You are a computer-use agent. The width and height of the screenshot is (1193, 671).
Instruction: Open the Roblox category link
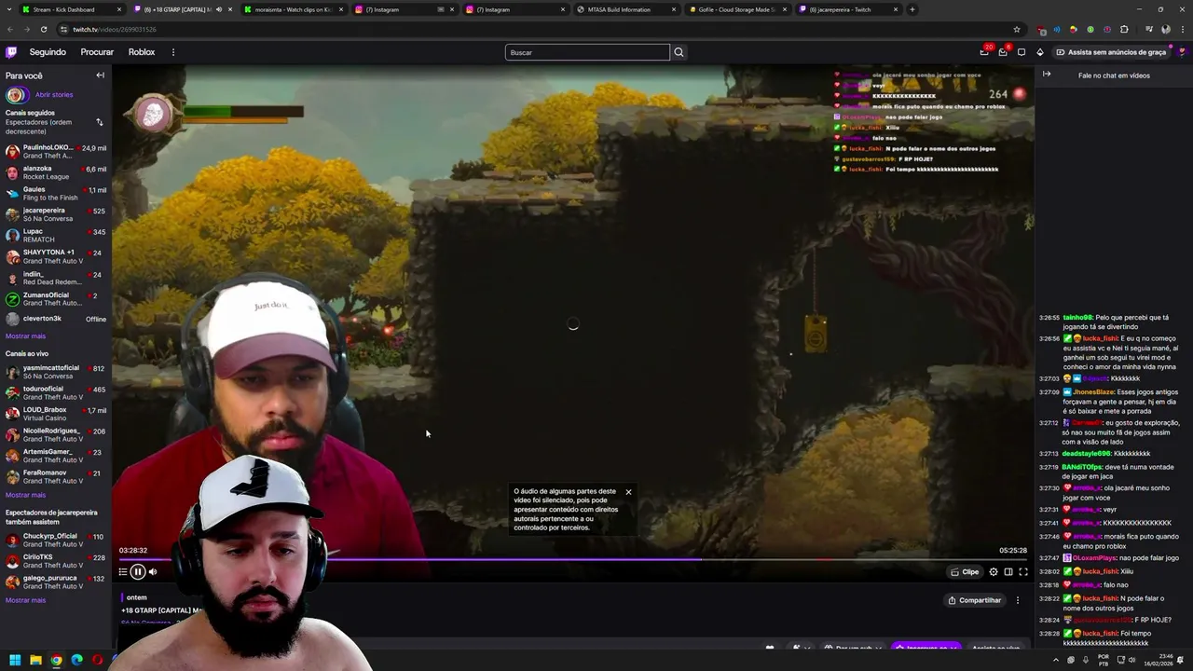tap(142, 52)
